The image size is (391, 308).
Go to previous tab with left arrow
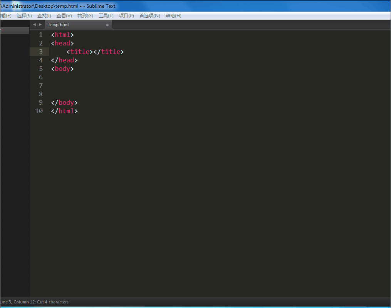click(34, 24)
